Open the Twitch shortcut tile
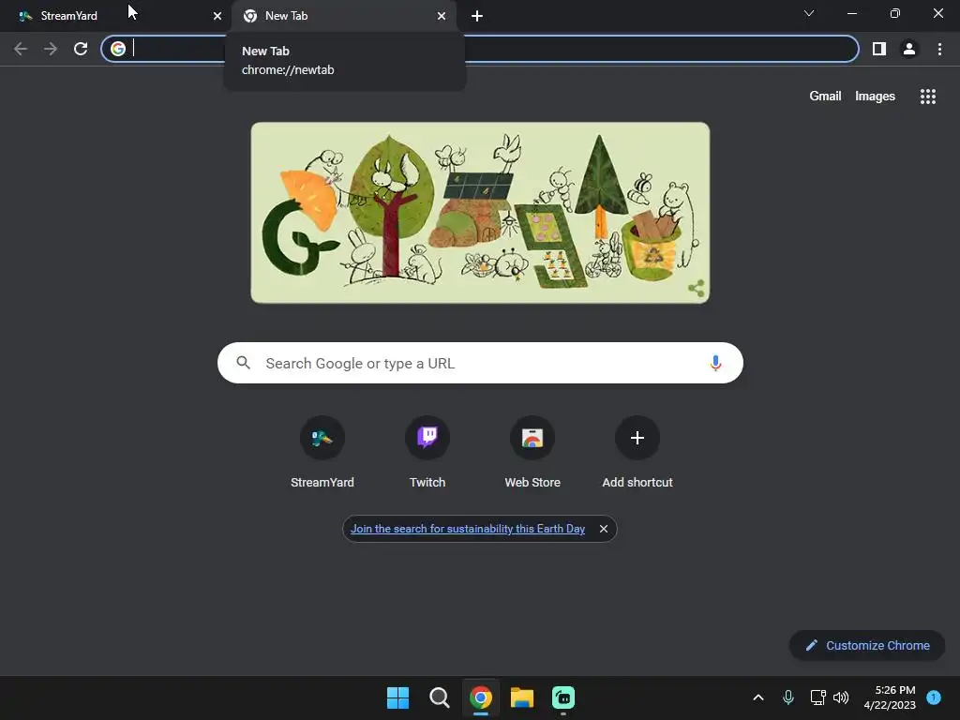 427,453
